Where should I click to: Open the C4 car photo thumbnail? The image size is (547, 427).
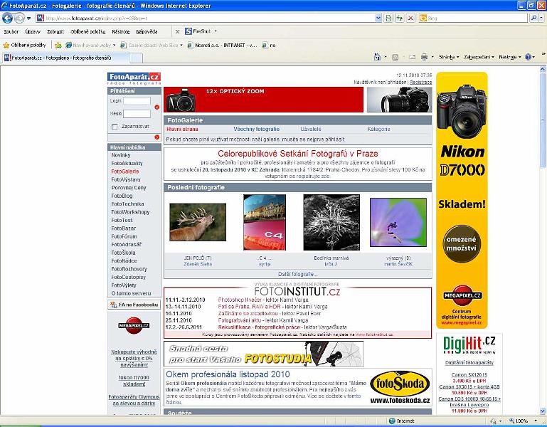tap(265, 223)
